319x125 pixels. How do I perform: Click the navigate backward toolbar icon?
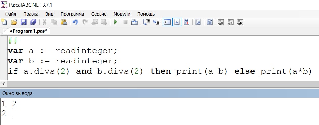[x=94, y=22]
